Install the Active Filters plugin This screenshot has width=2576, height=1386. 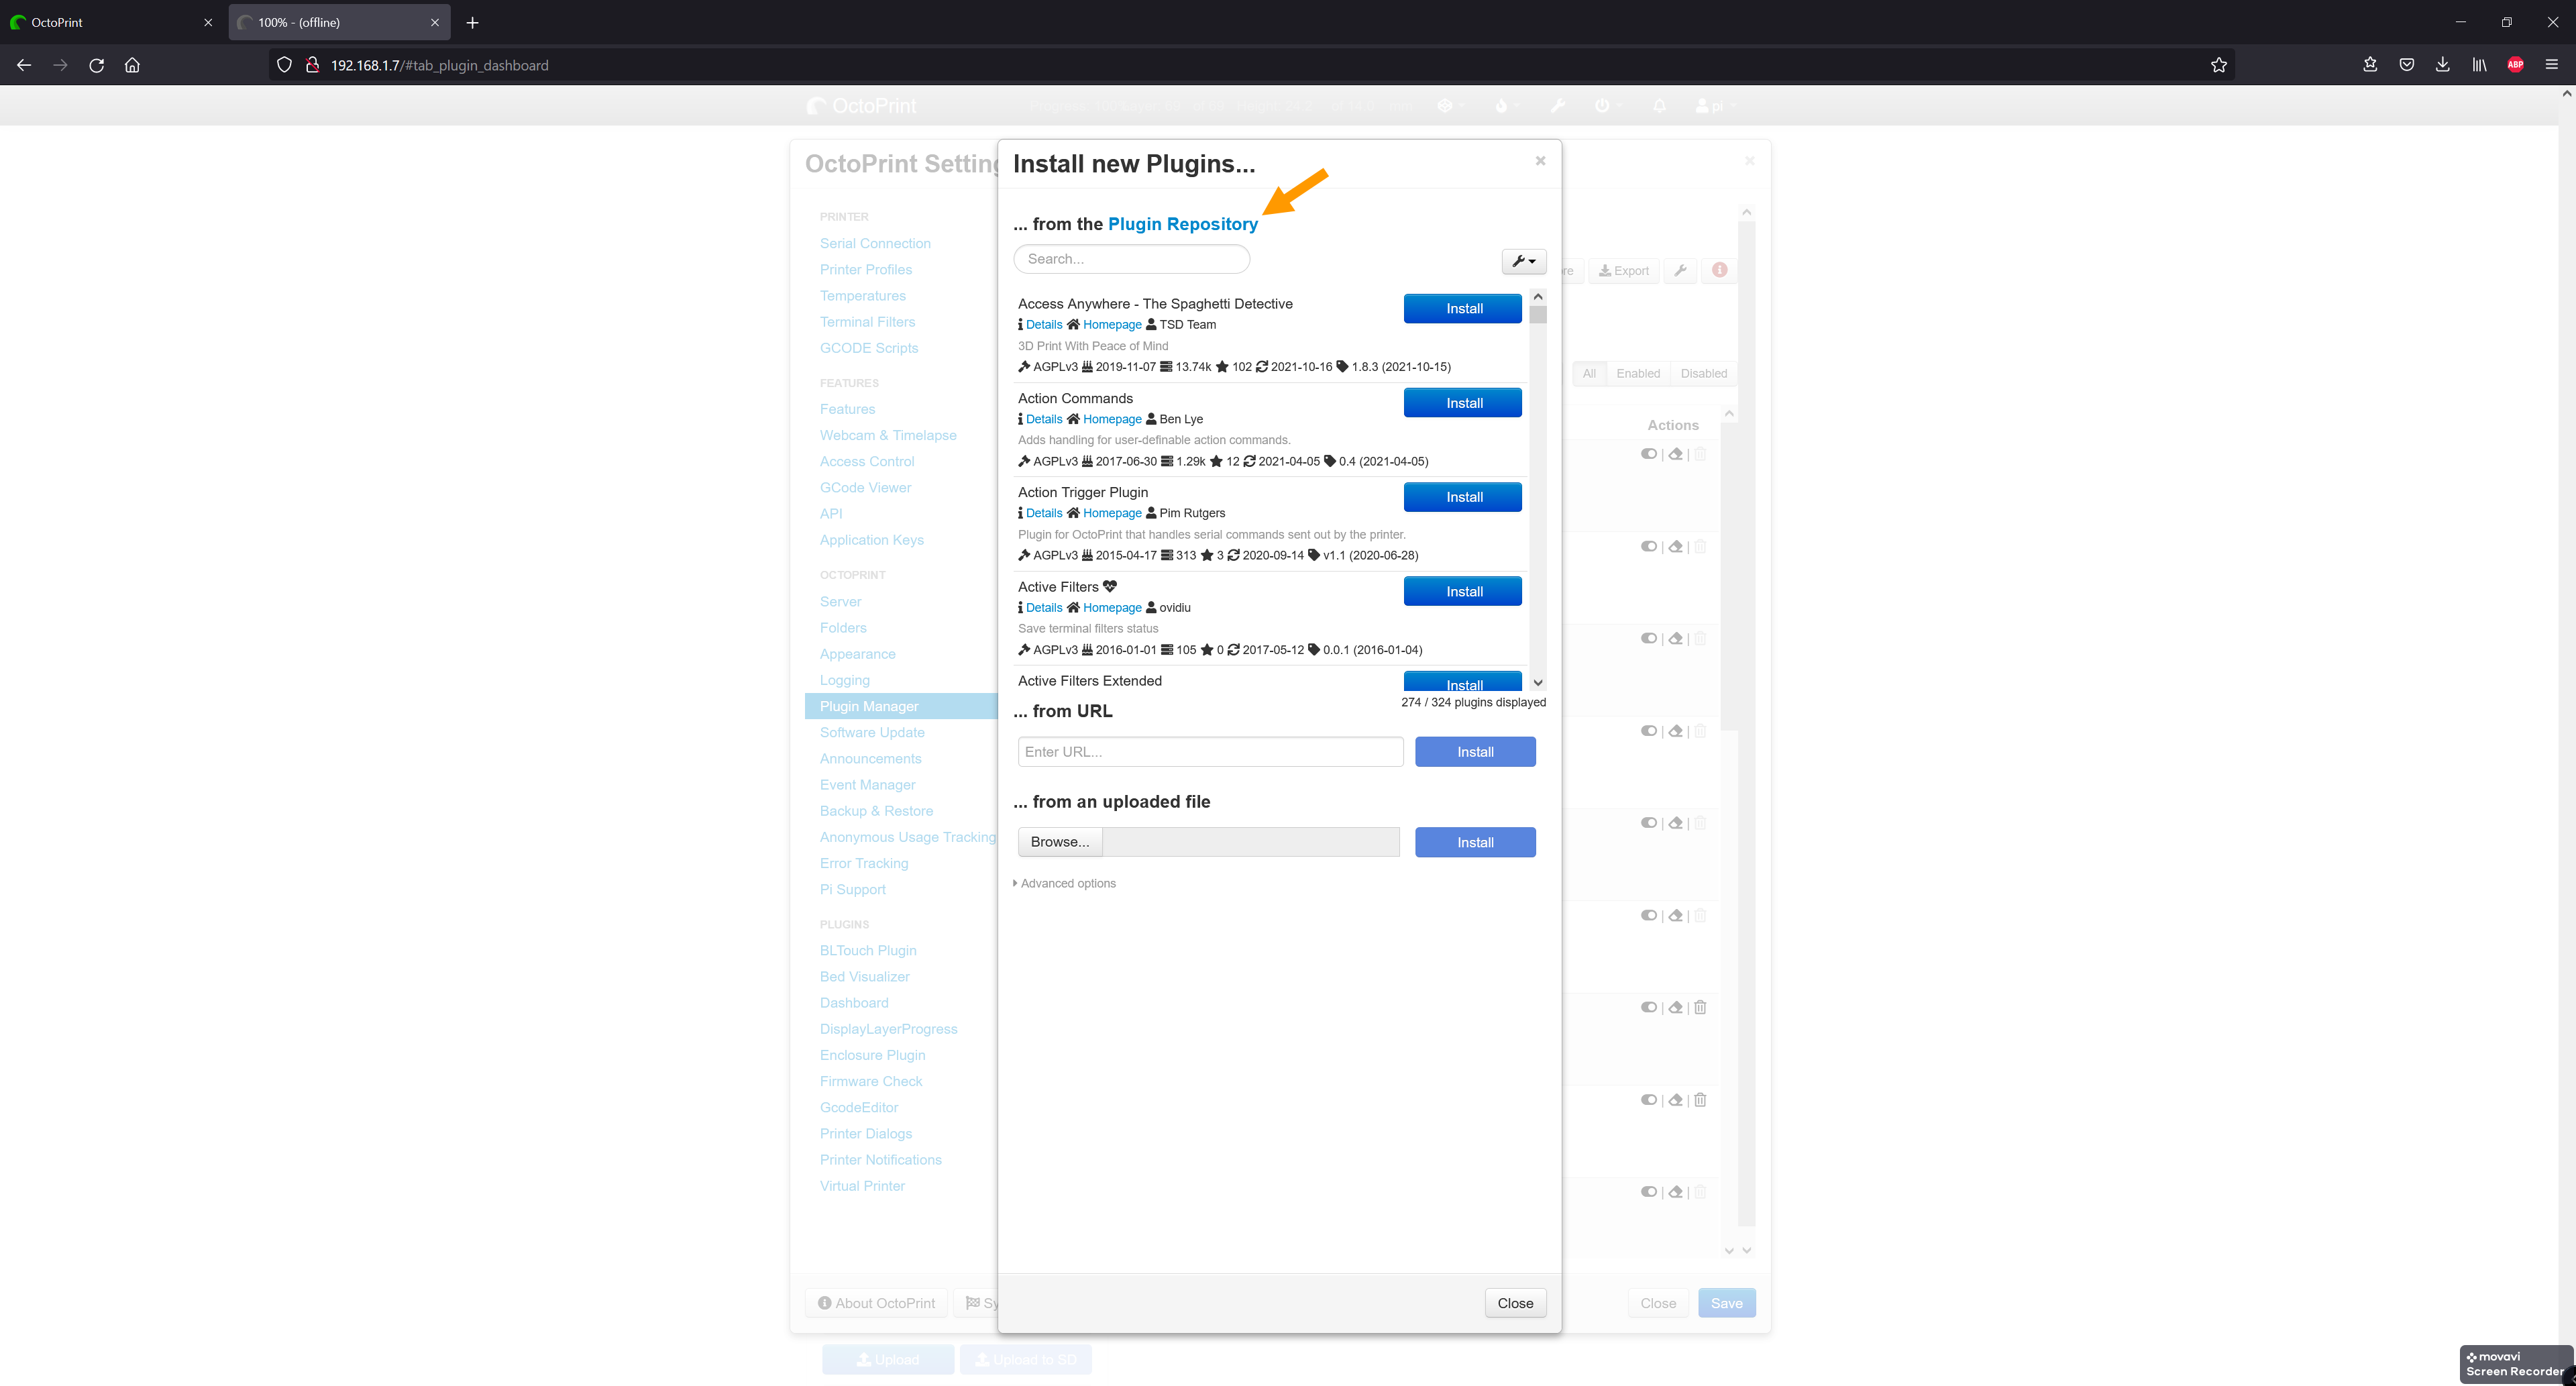point(1462,591)
